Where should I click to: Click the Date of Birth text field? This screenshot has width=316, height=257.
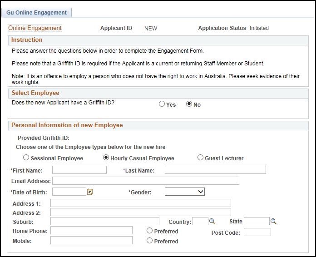(69, 192)
